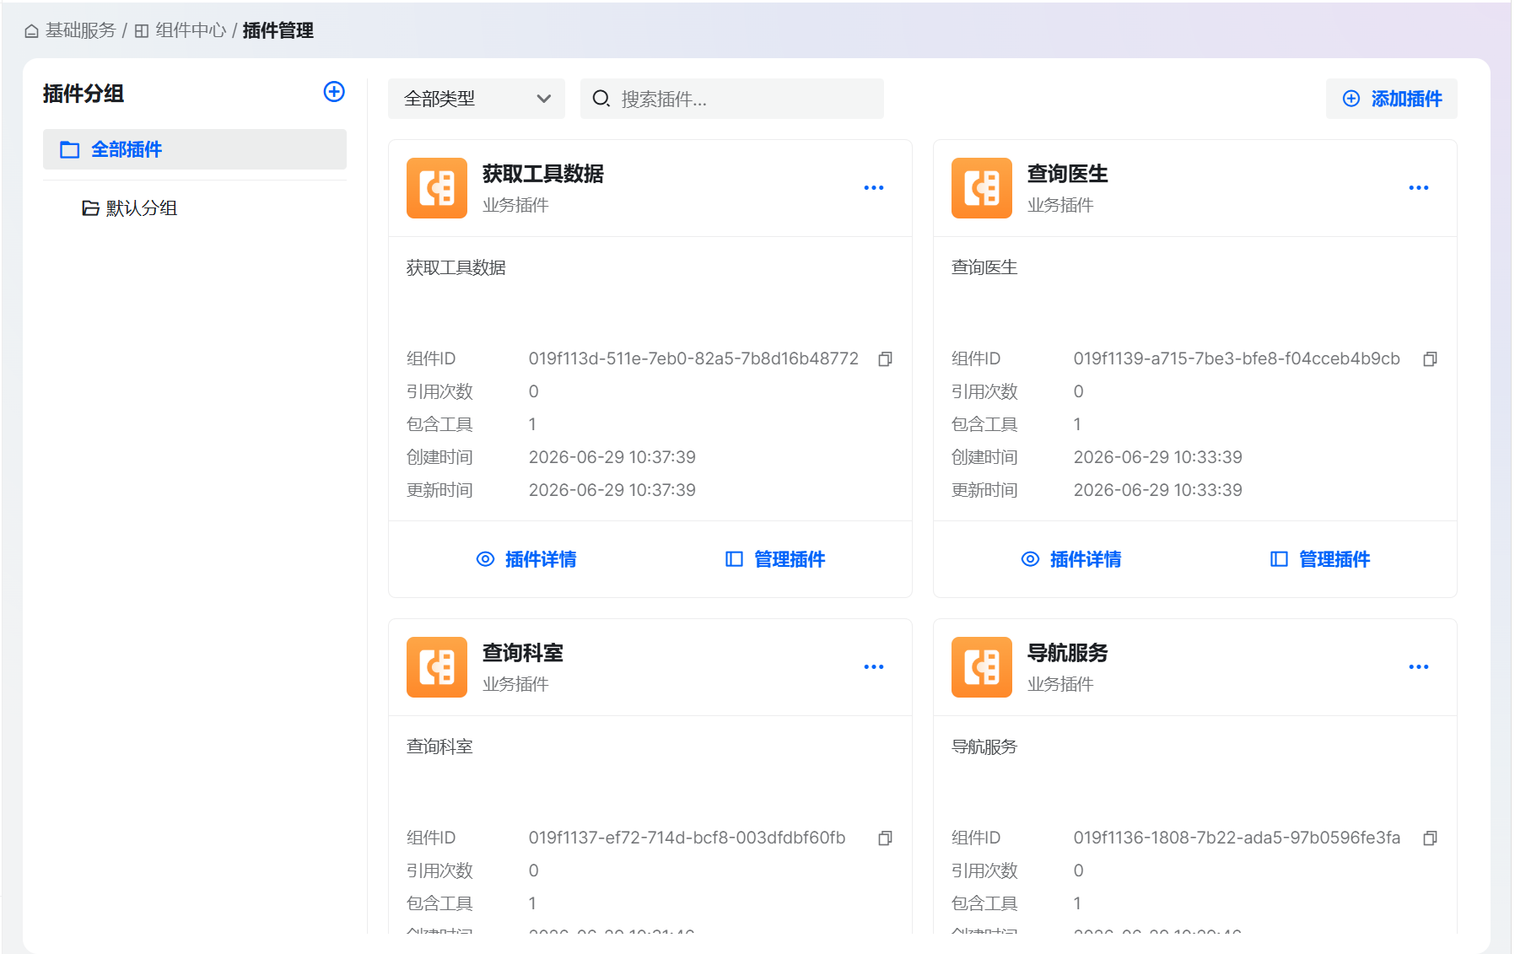Add a new plugin group with plus icon
Viewport: 1515px width, 954px height.
point(334,92)
